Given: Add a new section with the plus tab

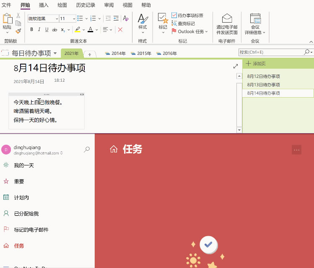Looking at the screenshot, I should [90, 54].
